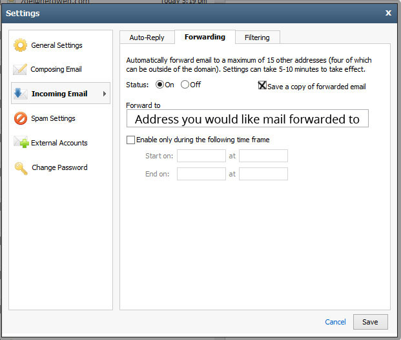Click the End on time field
This screenshot has width=401, height=340.
(263, 174)
